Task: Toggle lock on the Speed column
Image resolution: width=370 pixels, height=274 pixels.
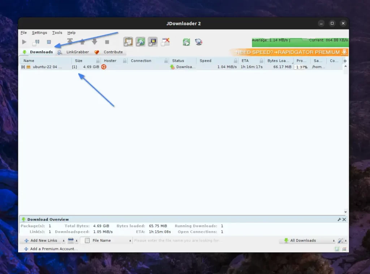Action: pyautogui.click(x=236, y=61)
